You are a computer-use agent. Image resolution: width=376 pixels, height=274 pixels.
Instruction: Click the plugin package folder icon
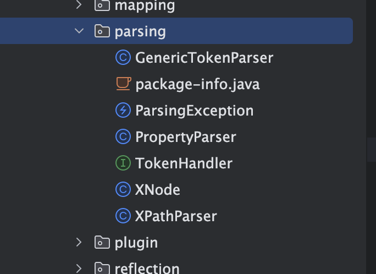[102, 242]
